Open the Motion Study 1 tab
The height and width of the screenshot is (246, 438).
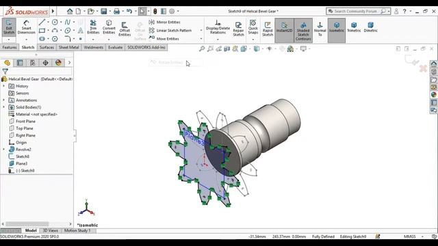[x=77, y=230]
